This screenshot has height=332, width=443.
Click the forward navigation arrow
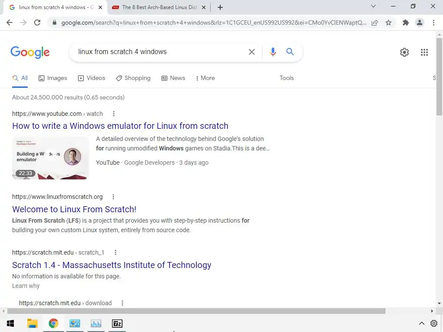[x=23, y=22]
